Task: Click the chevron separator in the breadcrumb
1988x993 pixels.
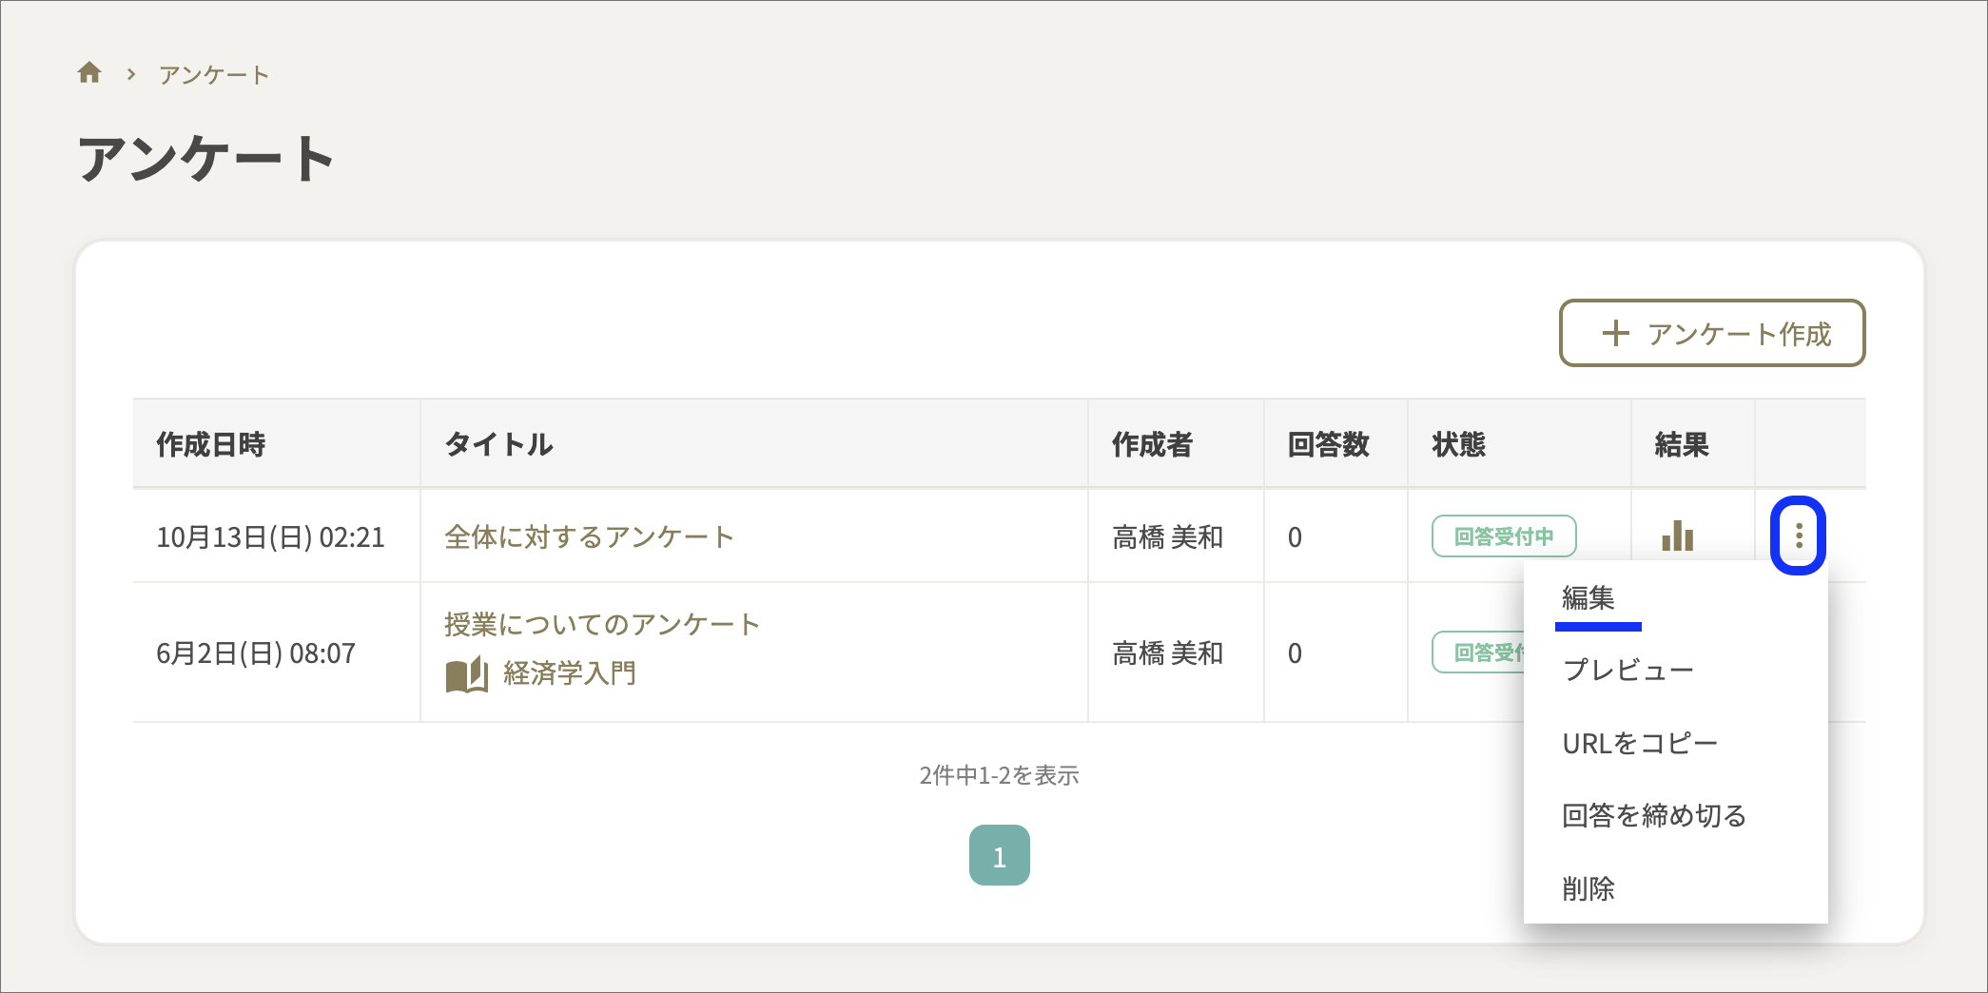Action: pyautogui.click(x=129, y=73)
